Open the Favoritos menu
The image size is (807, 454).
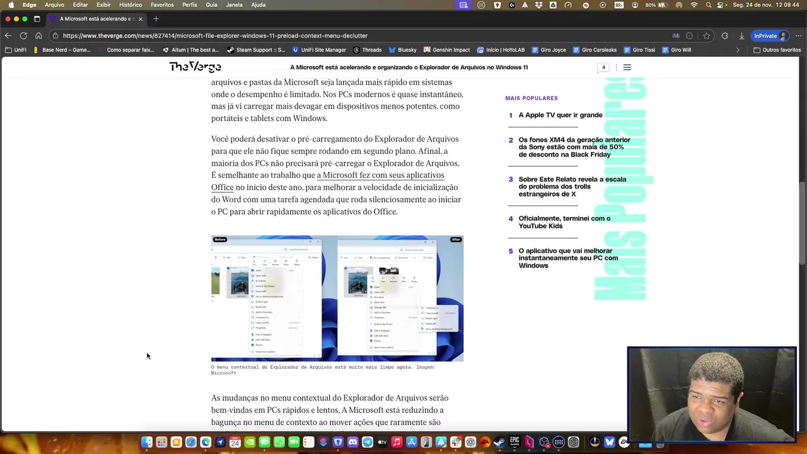tap(162, 5)
